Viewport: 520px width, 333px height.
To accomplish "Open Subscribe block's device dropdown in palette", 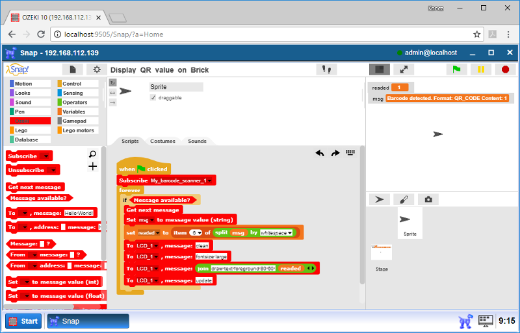I will (45, 156).
